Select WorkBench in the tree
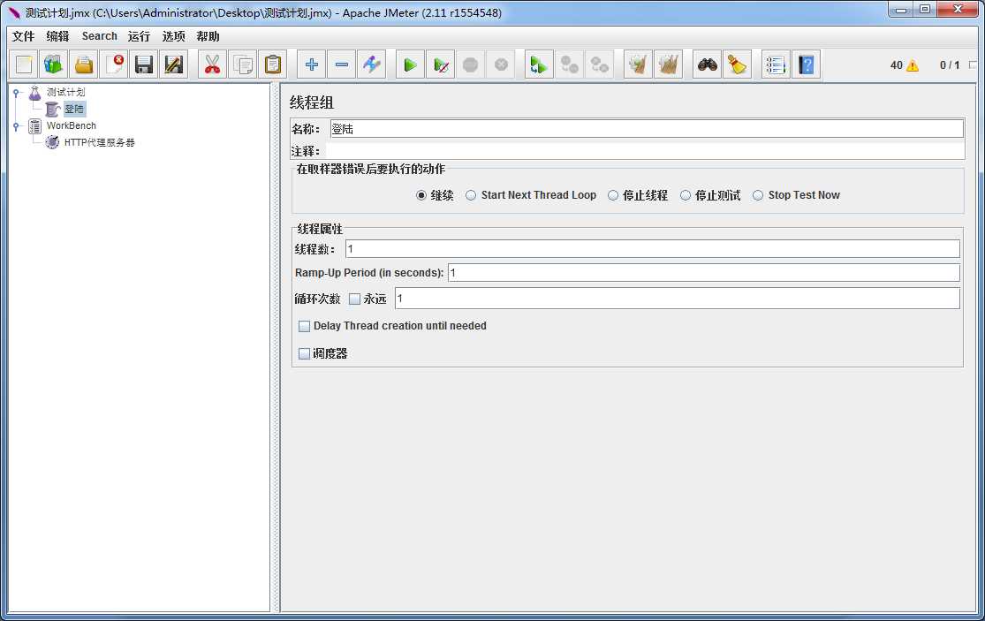This screenshot has width=985, height=621. pyautogui.click(x=71, y=125)
